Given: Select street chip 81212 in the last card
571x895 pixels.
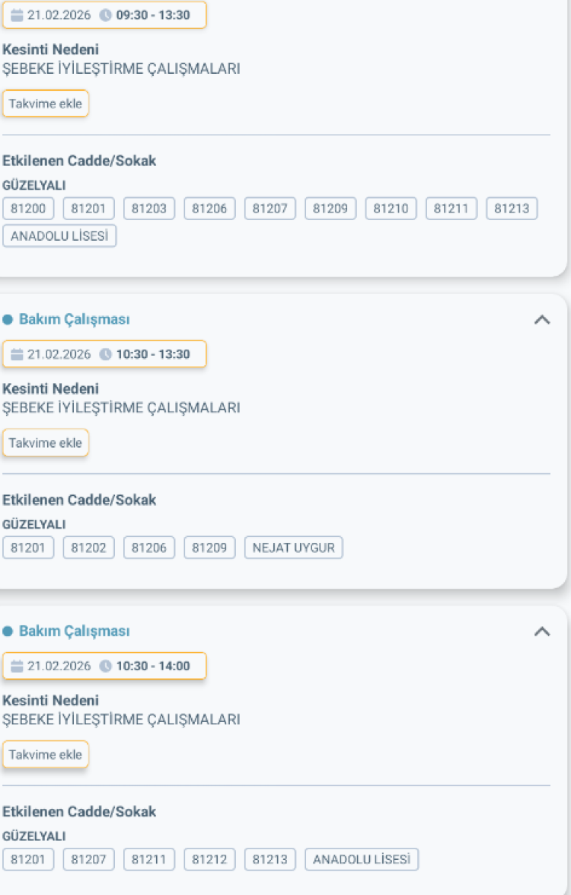Looking at the screenshot, I should click(209, 859).
